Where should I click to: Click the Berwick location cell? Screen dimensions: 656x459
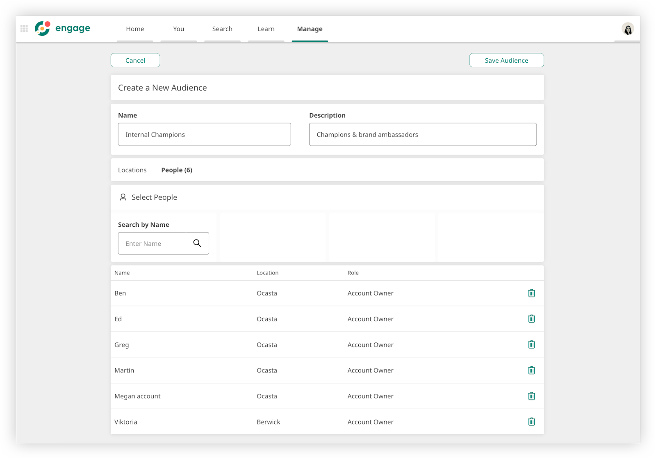pyautogui.click(x=269, y=422)
